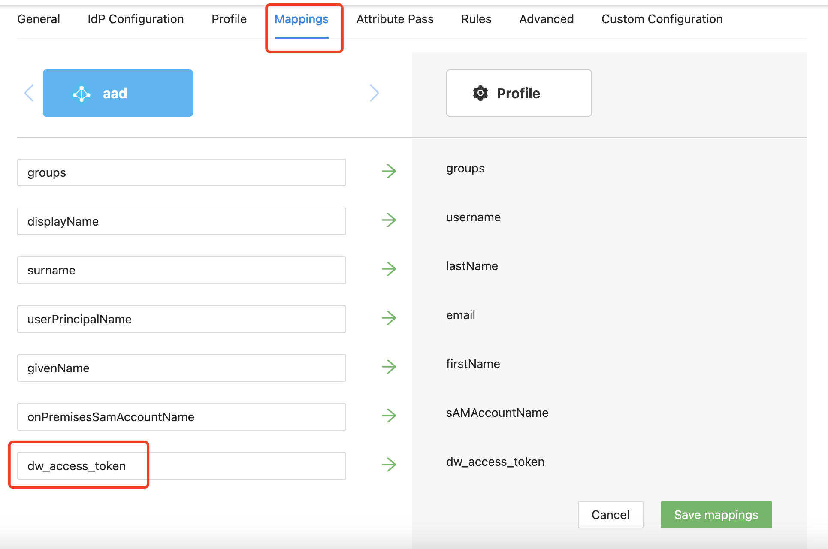Click previous source chevron arrow

coord(29,93)
